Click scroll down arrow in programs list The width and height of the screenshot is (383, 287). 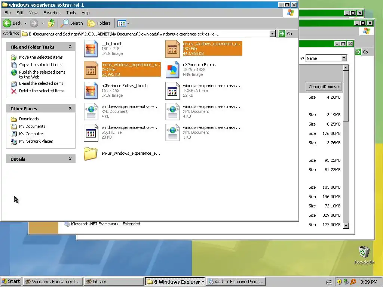coord(346,225)
